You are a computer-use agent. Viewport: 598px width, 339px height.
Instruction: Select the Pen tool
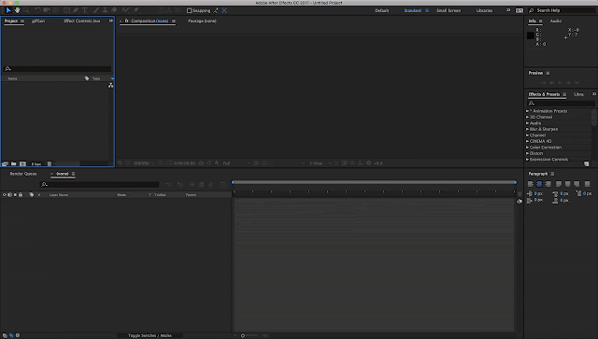76,10
